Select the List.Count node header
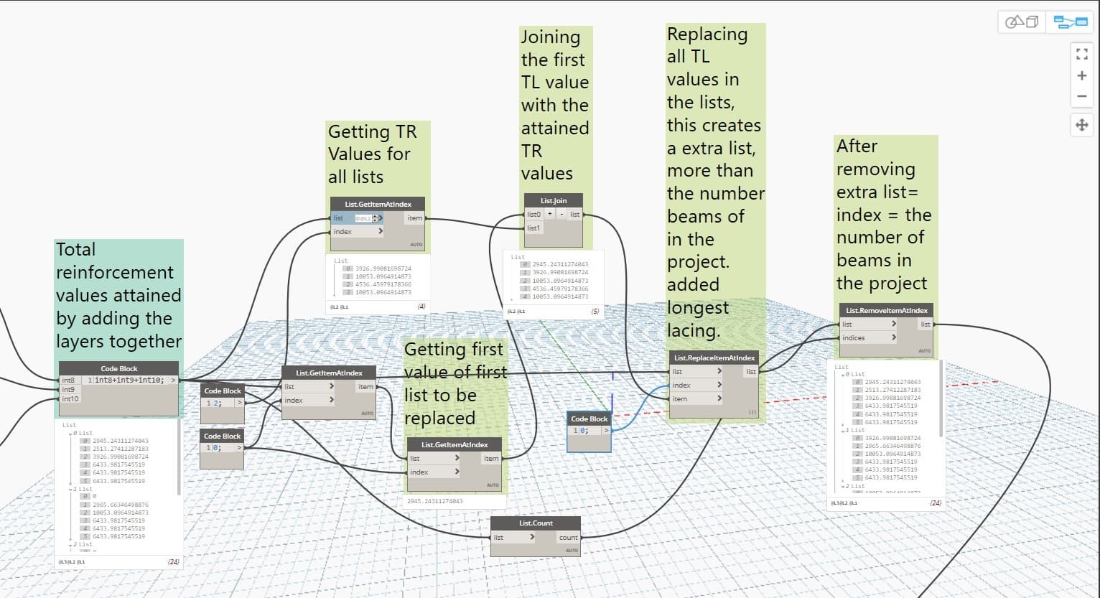1100x598 pixels. tap(536, 523)
